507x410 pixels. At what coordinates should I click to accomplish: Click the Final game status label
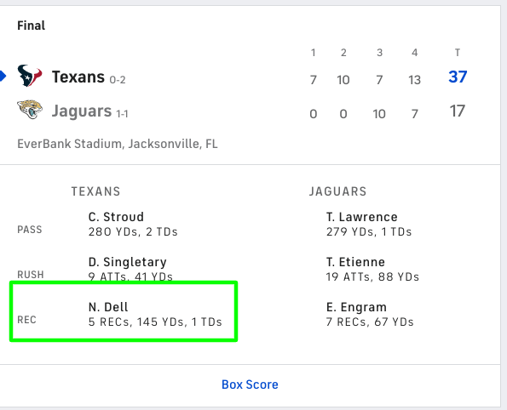(31, 26)
